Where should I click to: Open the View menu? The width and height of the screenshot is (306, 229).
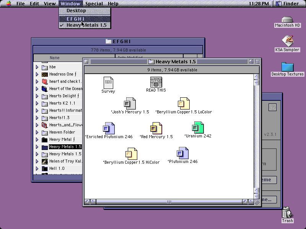click(x=50, y=3)
